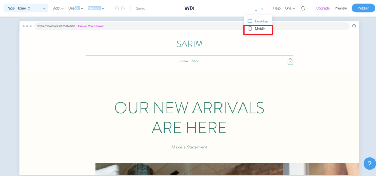The width and height of the screenshot is (376, 176).
Task: Expand the Page: Home dropdown
Action: 26,8
